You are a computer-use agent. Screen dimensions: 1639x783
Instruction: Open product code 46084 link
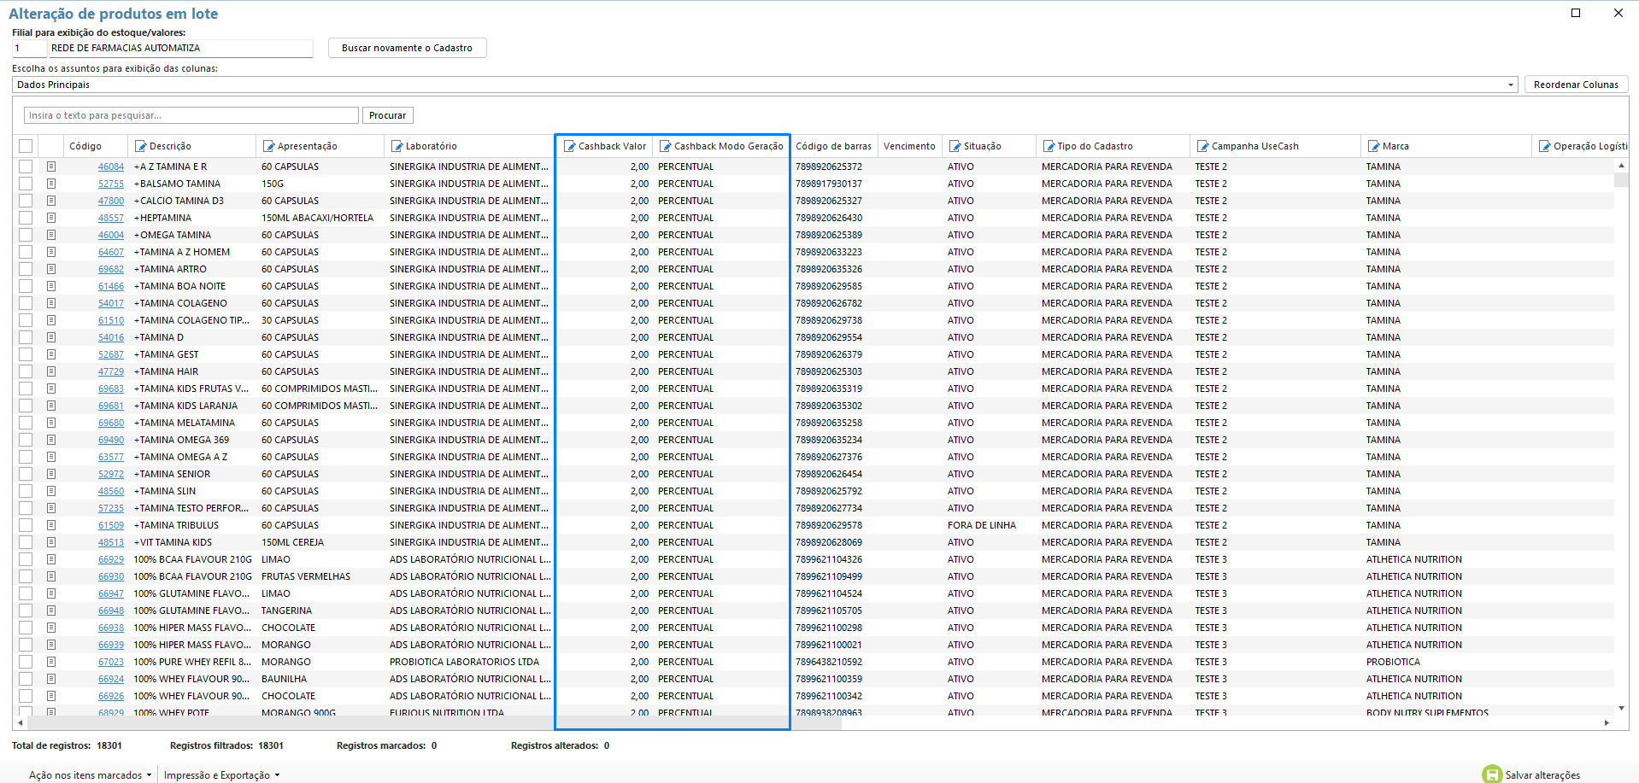click(x=110, y=167)
